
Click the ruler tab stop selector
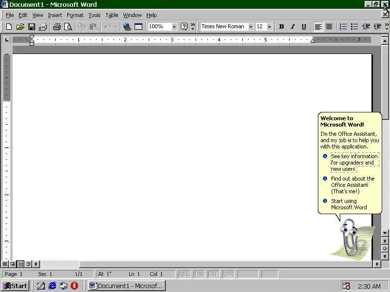point(6,40)
